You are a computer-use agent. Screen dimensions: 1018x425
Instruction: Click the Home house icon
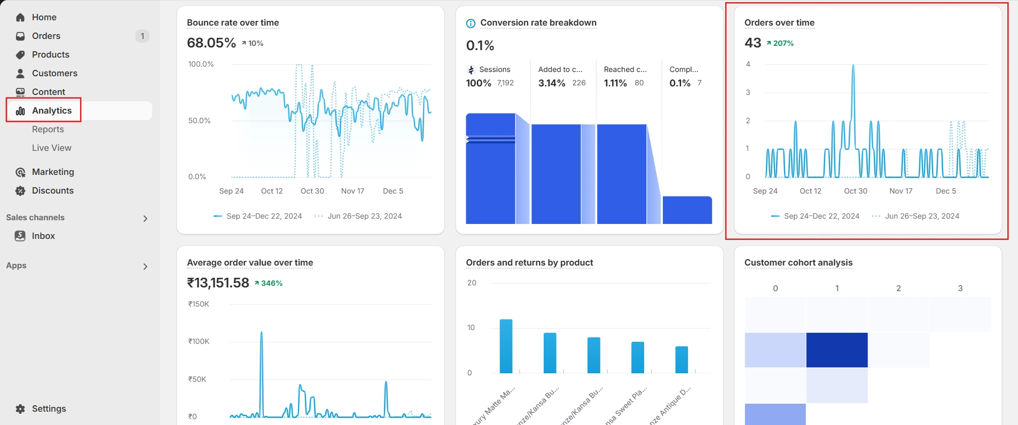(x=20, y=18)
